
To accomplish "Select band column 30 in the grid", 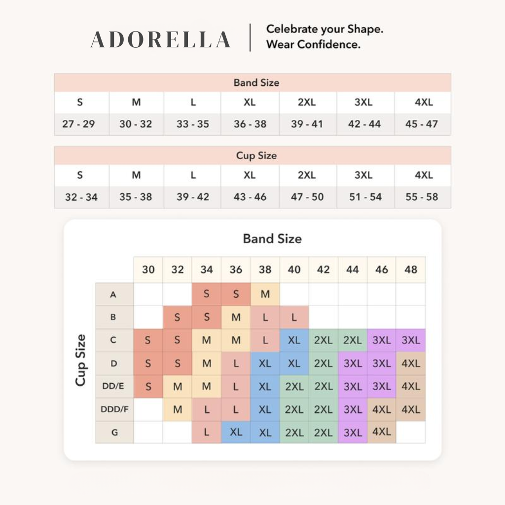I will [148, 270].
